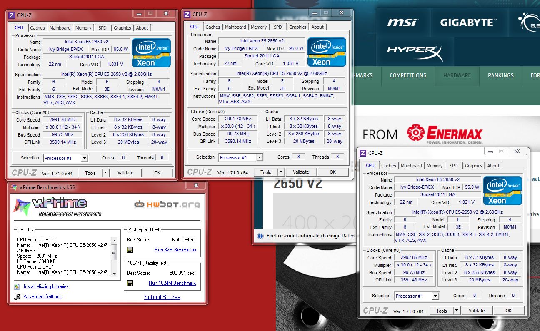Click Core VID 1.021 V value
This screenshot has width=540, height=331.
pos(467,202)
